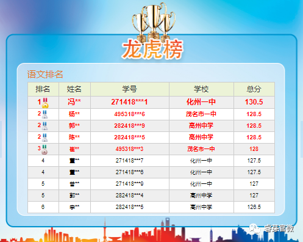
Task: Click student number 271418***9
Action: coord(129,184)
